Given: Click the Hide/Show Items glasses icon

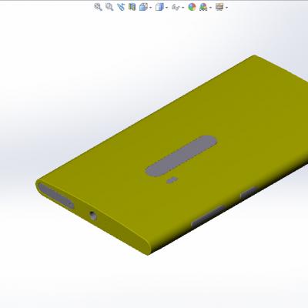Looking at the screenshot, I should click(x=176, y=7).
